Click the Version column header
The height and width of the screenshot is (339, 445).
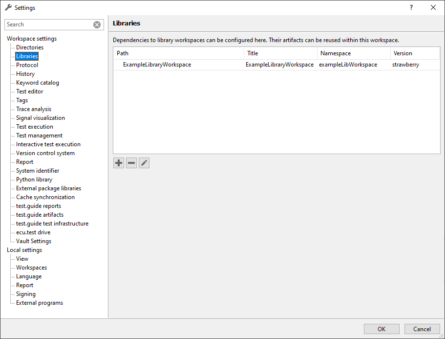point(415,53)
